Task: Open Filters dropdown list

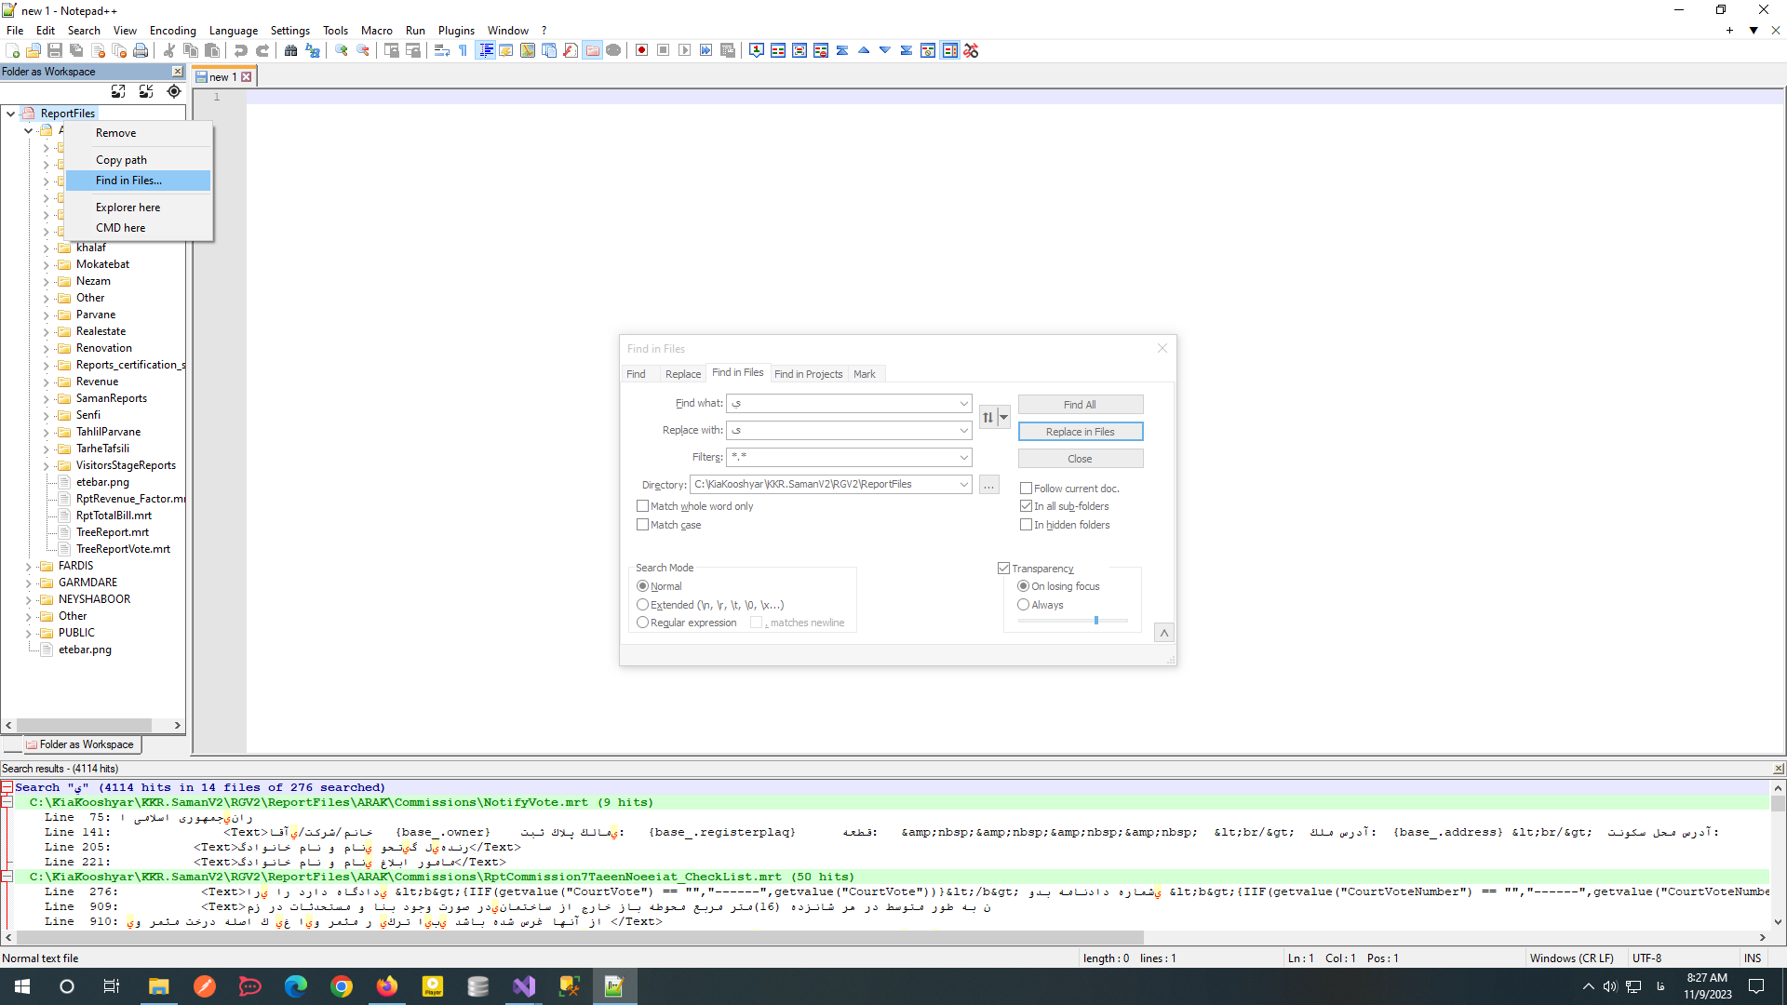Action: [963, 458]
